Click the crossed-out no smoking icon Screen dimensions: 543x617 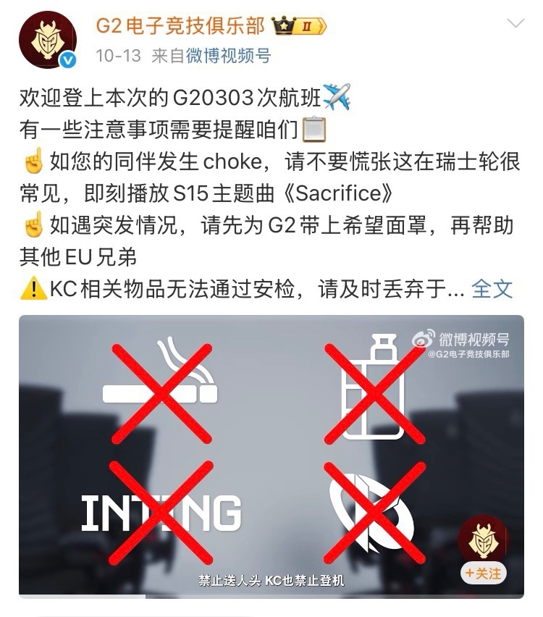pos(161,393)
